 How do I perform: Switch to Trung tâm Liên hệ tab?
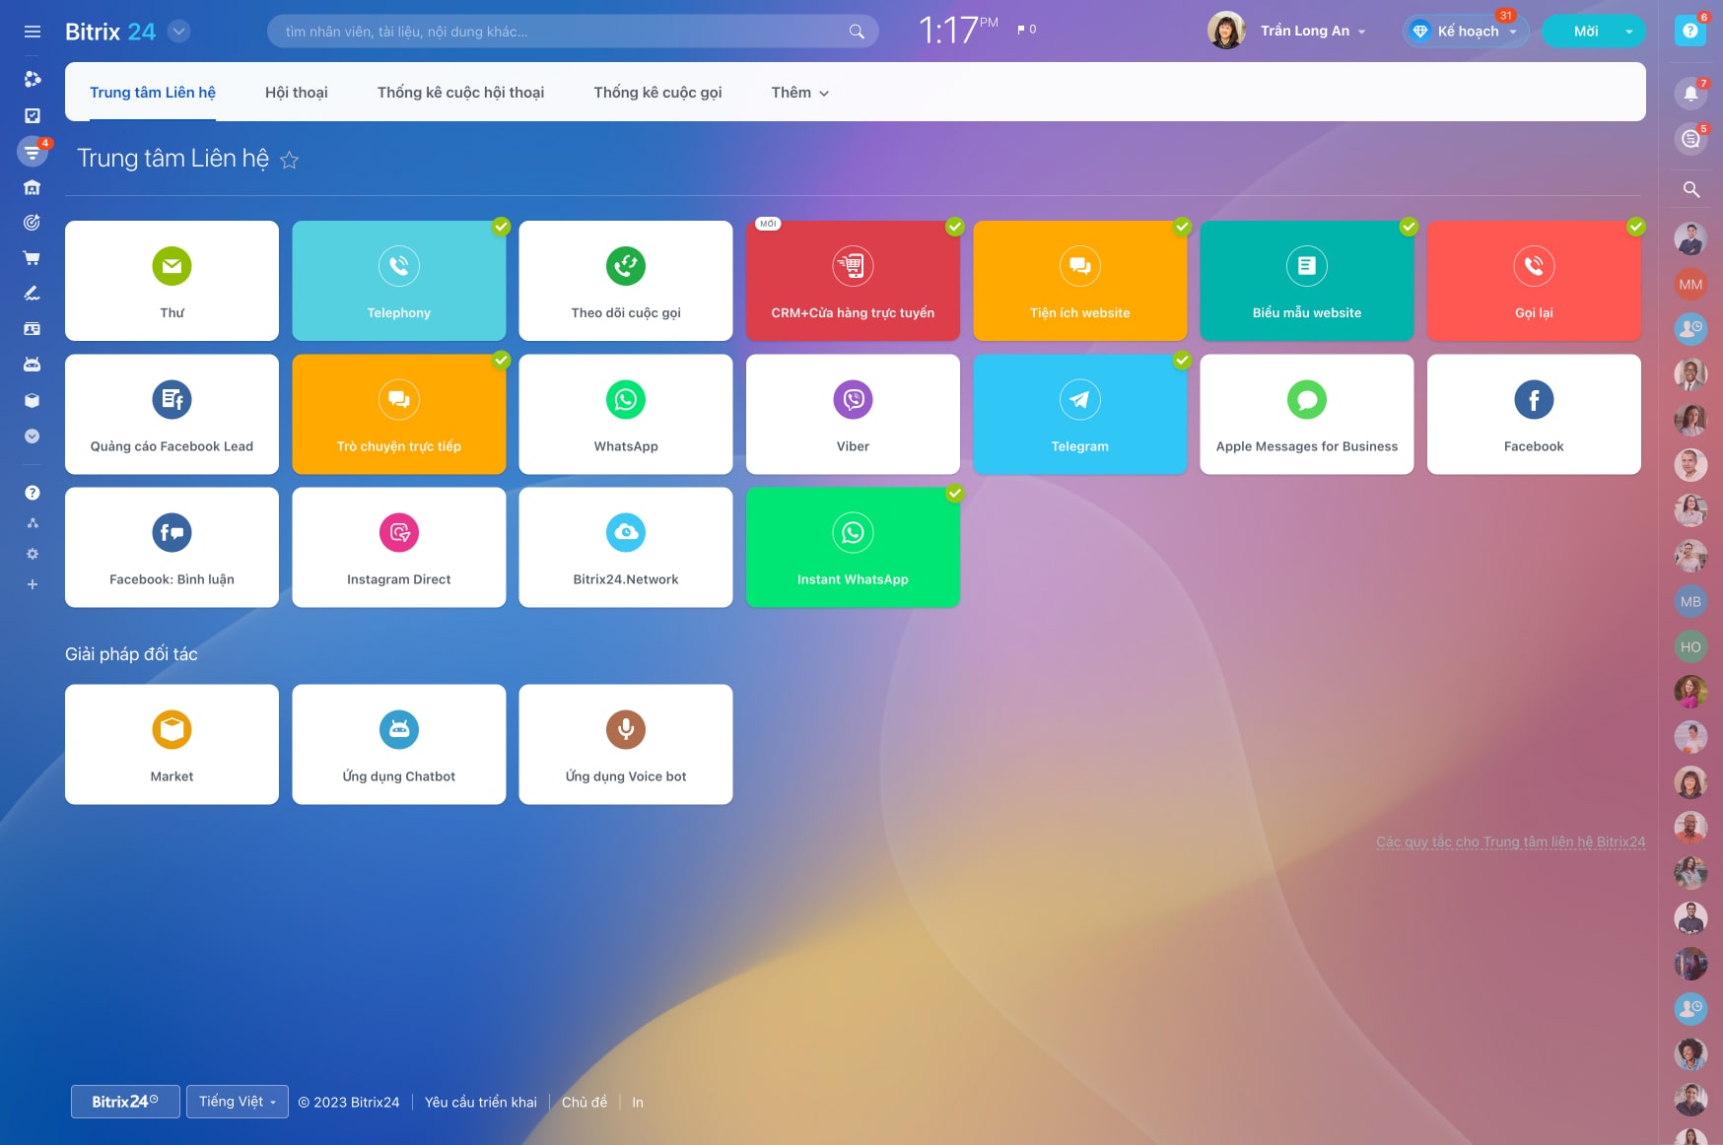(x=153, y=93)
